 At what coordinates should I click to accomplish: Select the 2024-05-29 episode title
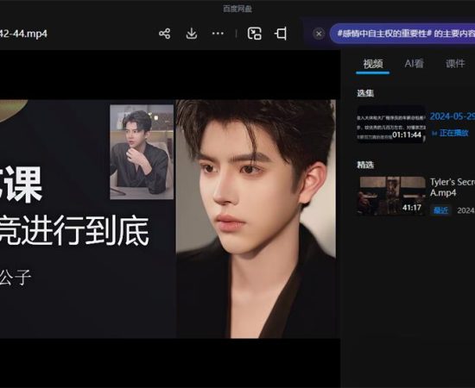tap(453, 116)
